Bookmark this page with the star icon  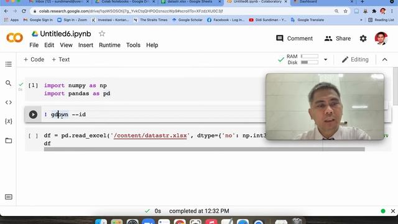pyautogui.click(x=345, y=11)
